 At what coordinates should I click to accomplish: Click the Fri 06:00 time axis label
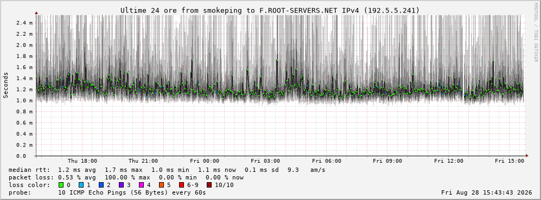click(x=327, y=161)
